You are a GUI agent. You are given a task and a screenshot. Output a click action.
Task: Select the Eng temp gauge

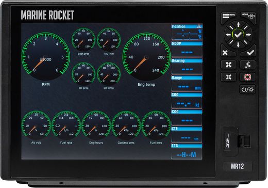click(146, 56)
